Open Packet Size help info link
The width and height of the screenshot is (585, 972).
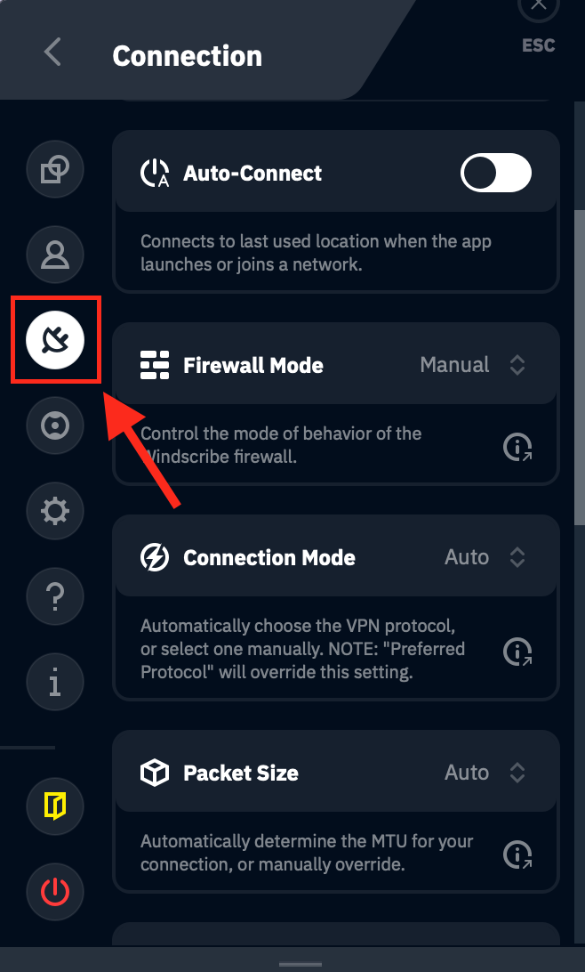[x=517, y=855]
